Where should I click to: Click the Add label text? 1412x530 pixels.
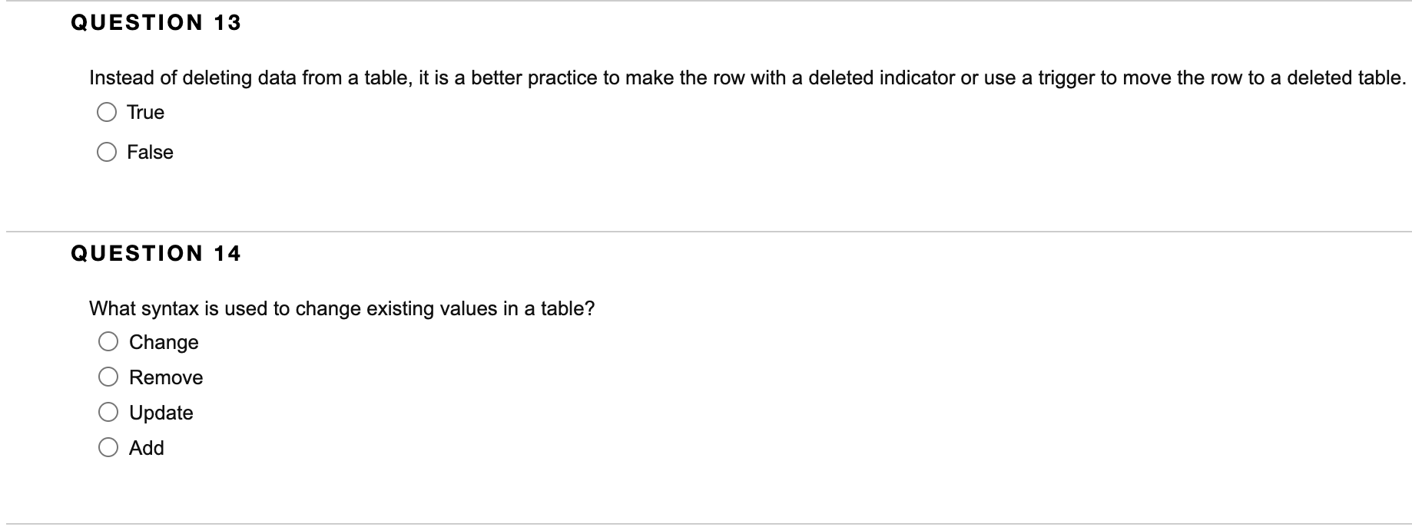point(147,448)
